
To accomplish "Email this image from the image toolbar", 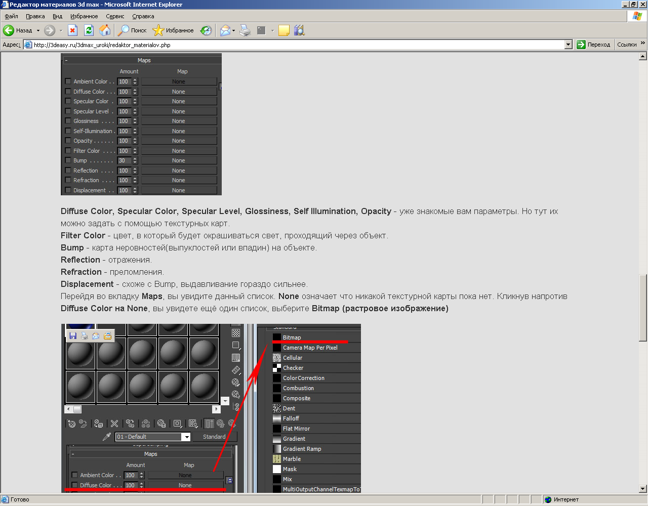I will [96, 336].
